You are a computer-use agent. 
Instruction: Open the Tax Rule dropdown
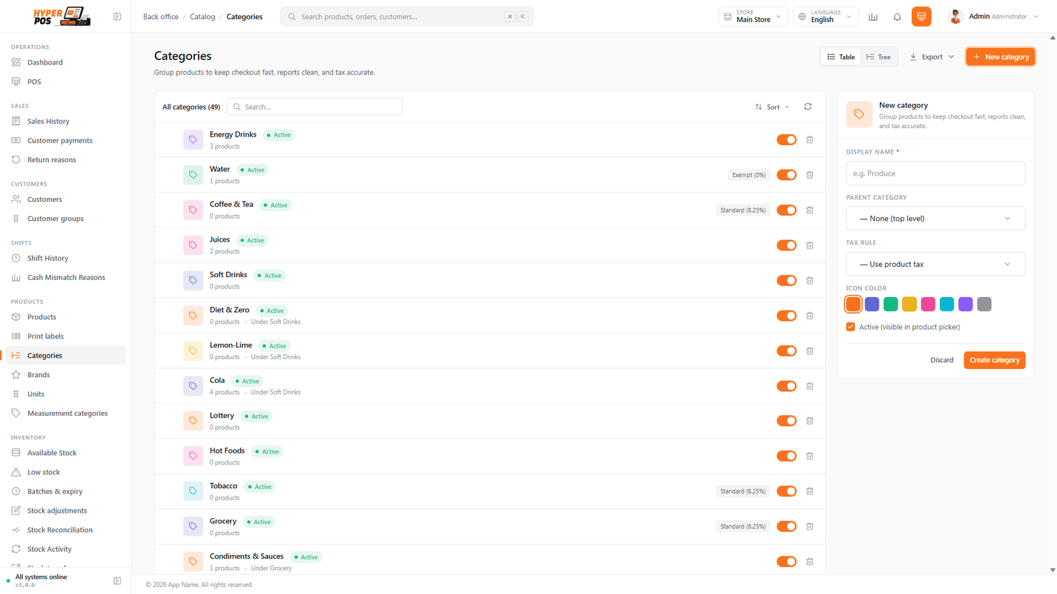pyautogui.click(x=935, y=264)
